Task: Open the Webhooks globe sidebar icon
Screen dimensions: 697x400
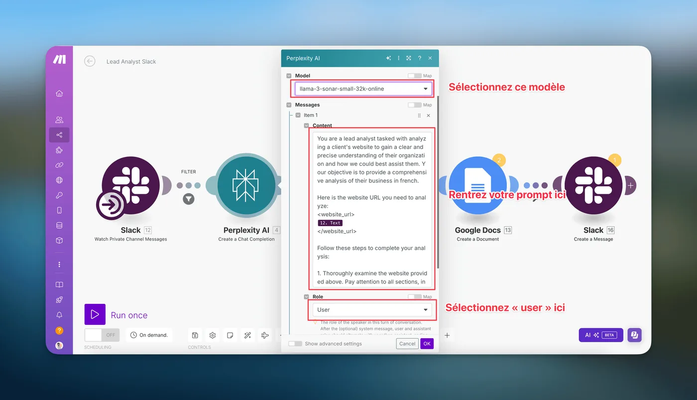Action: click(59, 180)
